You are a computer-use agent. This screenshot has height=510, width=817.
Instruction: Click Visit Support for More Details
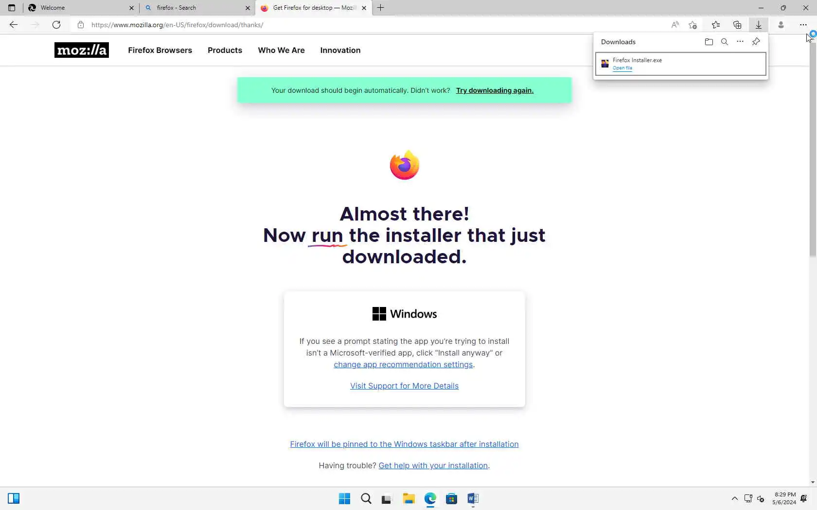[404, 386]
